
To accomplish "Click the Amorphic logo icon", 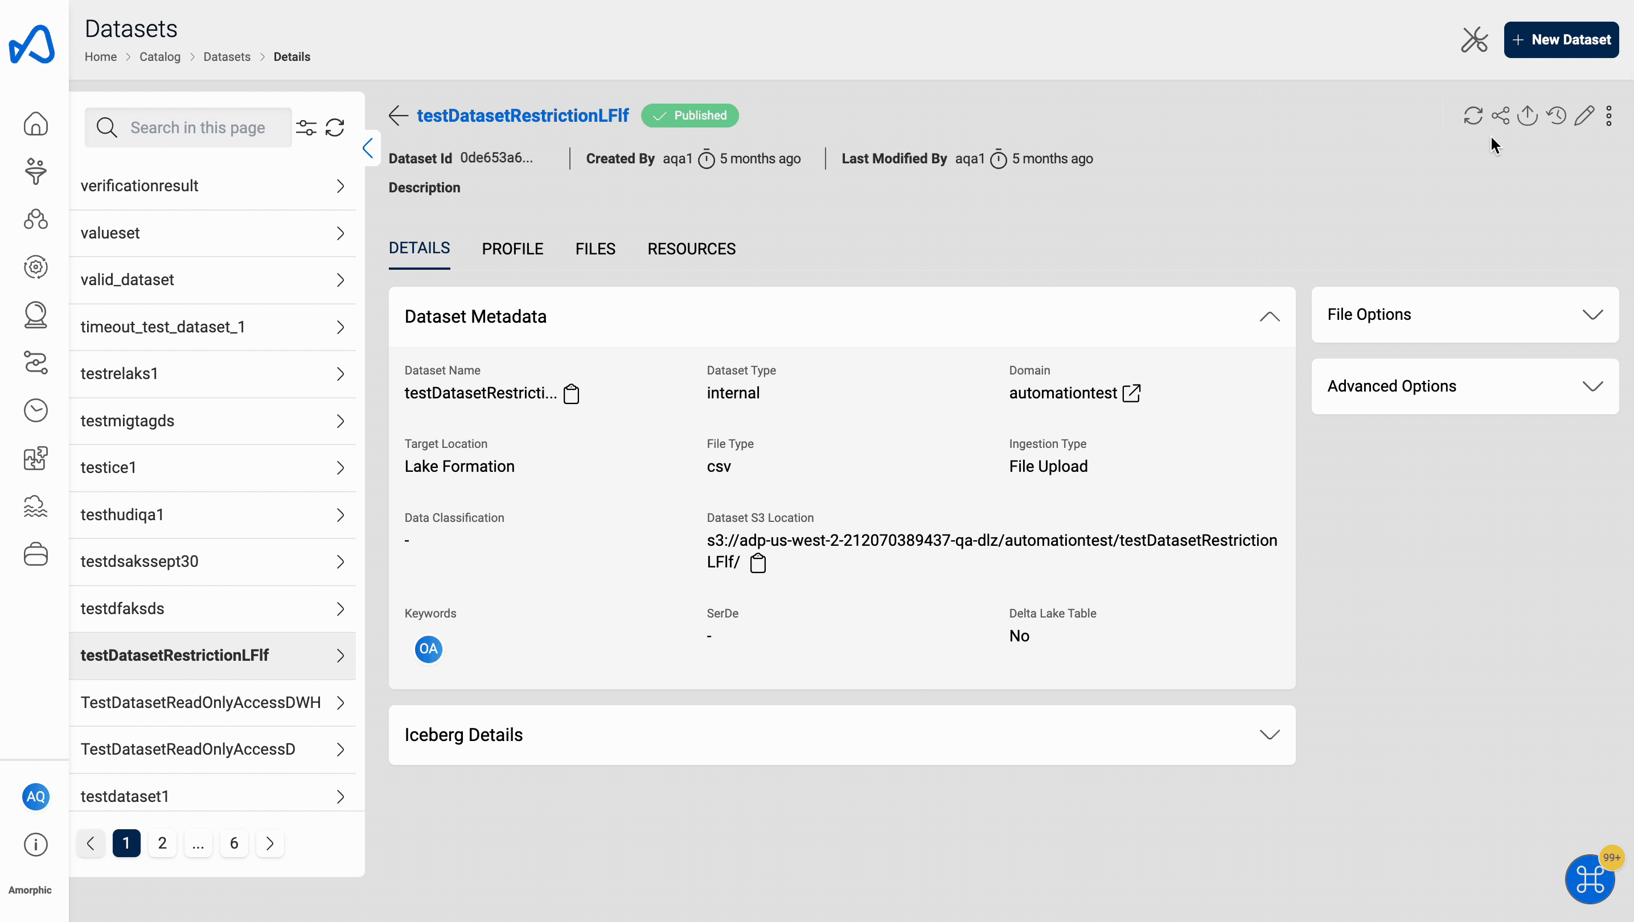I will 32,44.
